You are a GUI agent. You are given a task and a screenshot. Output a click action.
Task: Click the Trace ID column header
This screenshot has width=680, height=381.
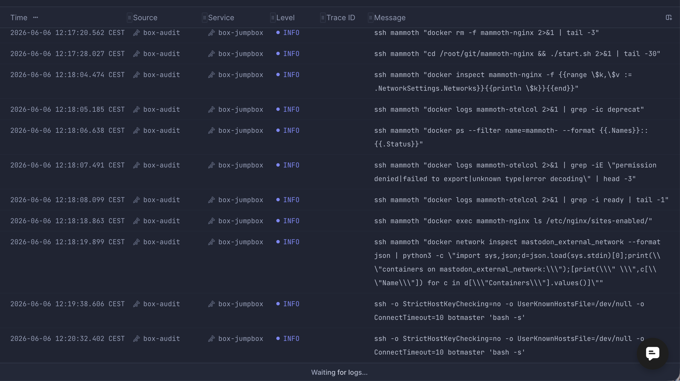pyautogui.click(x=341, y=18)
